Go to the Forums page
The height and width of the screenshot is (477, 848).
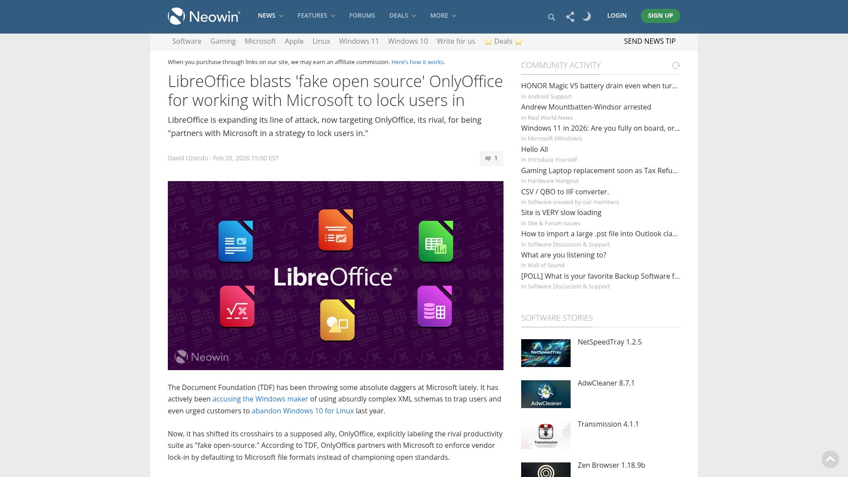(362, 15)
